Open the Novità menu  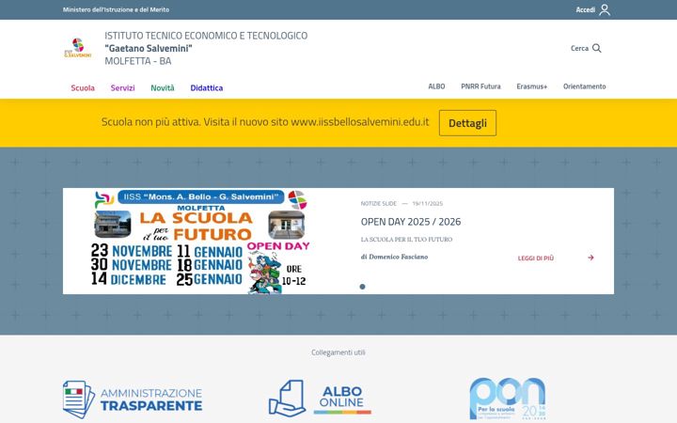click(x=163, y=88)
